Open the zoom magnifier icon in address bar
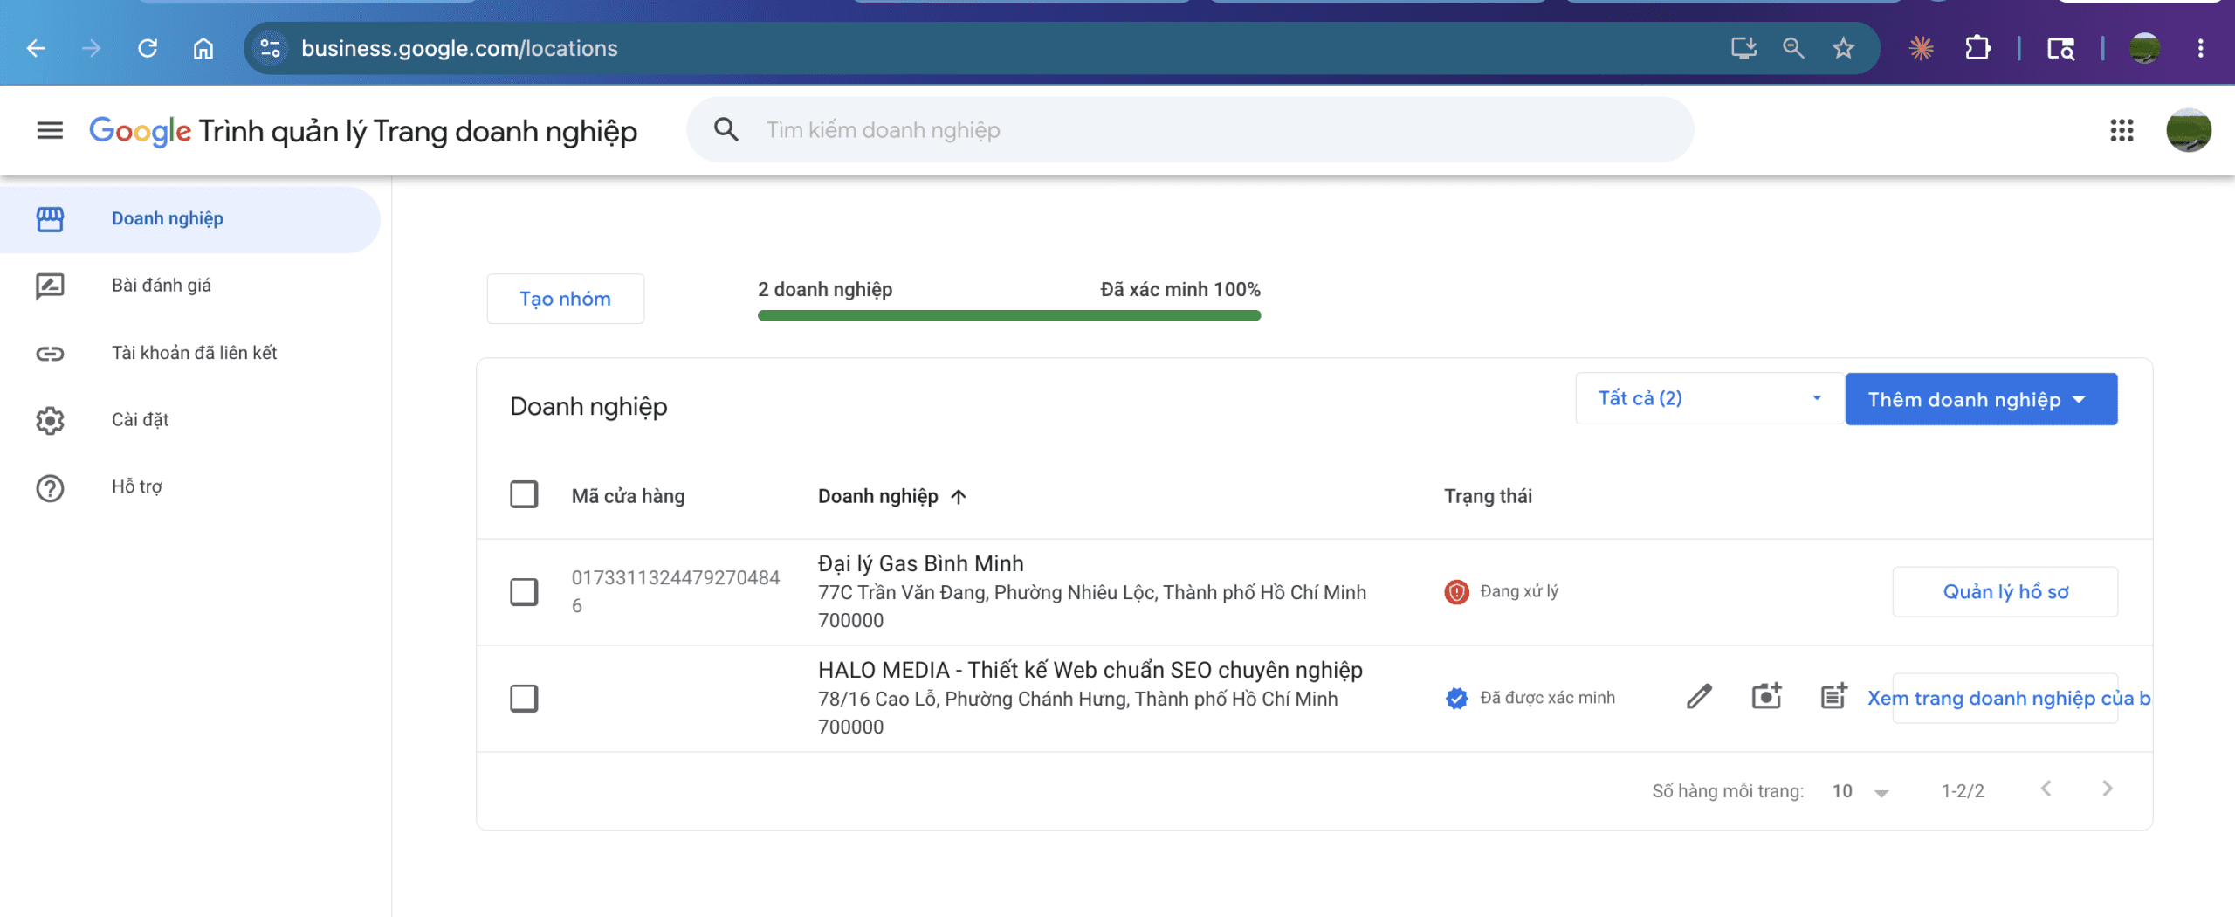 pyautogui.click(x=1793, y=48)
